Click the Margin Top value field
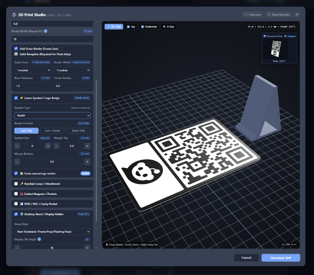Image resolution: width=314 pixels, height=275 pixels. [x=72, y=146]
